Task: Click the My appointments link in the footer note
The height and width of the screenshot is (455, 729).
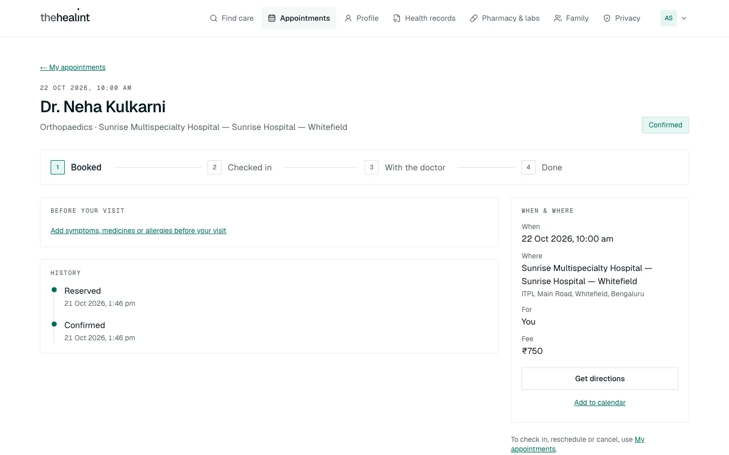Action: click(x=578, y=444)
